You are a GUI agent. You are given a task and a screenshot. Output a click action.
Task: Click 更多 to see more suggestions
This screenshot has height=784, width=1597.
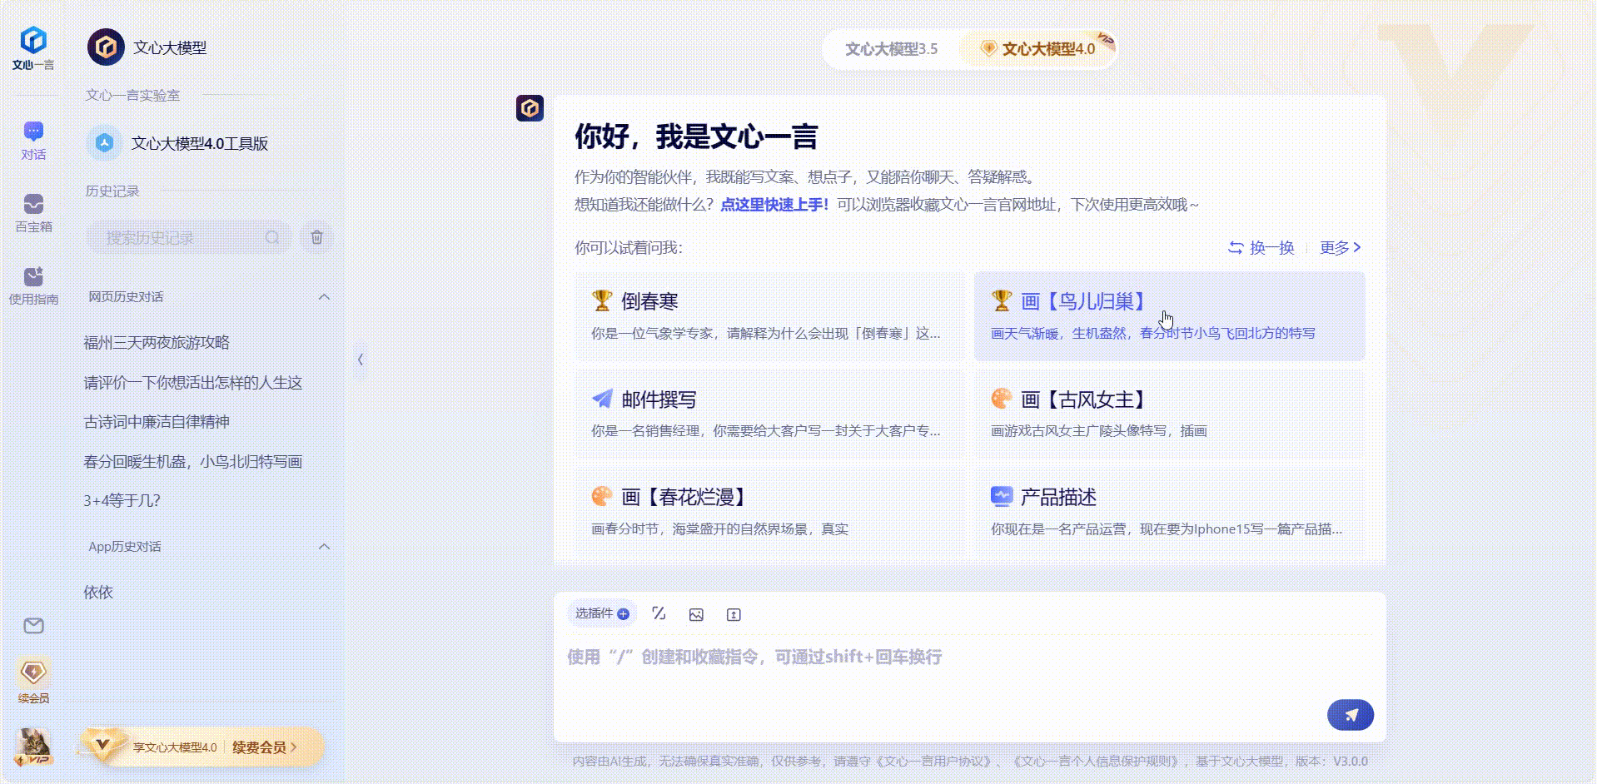pos(1335,247)
